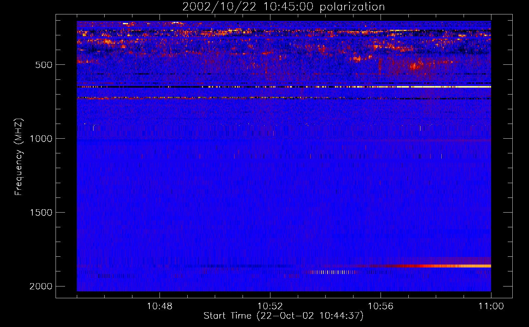Click the 'Frequency (MHZ)' axis label
Screen dimensions: 529x327
pos(19,157)
